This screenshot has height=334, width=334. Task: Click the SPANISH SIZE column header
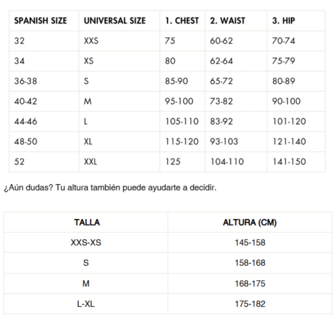(40, 21)
